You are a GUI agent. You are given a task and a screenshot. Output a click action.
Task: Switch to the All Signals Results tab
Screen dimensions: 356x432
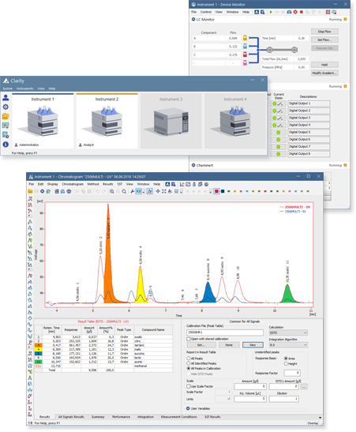tap(71, 417)
